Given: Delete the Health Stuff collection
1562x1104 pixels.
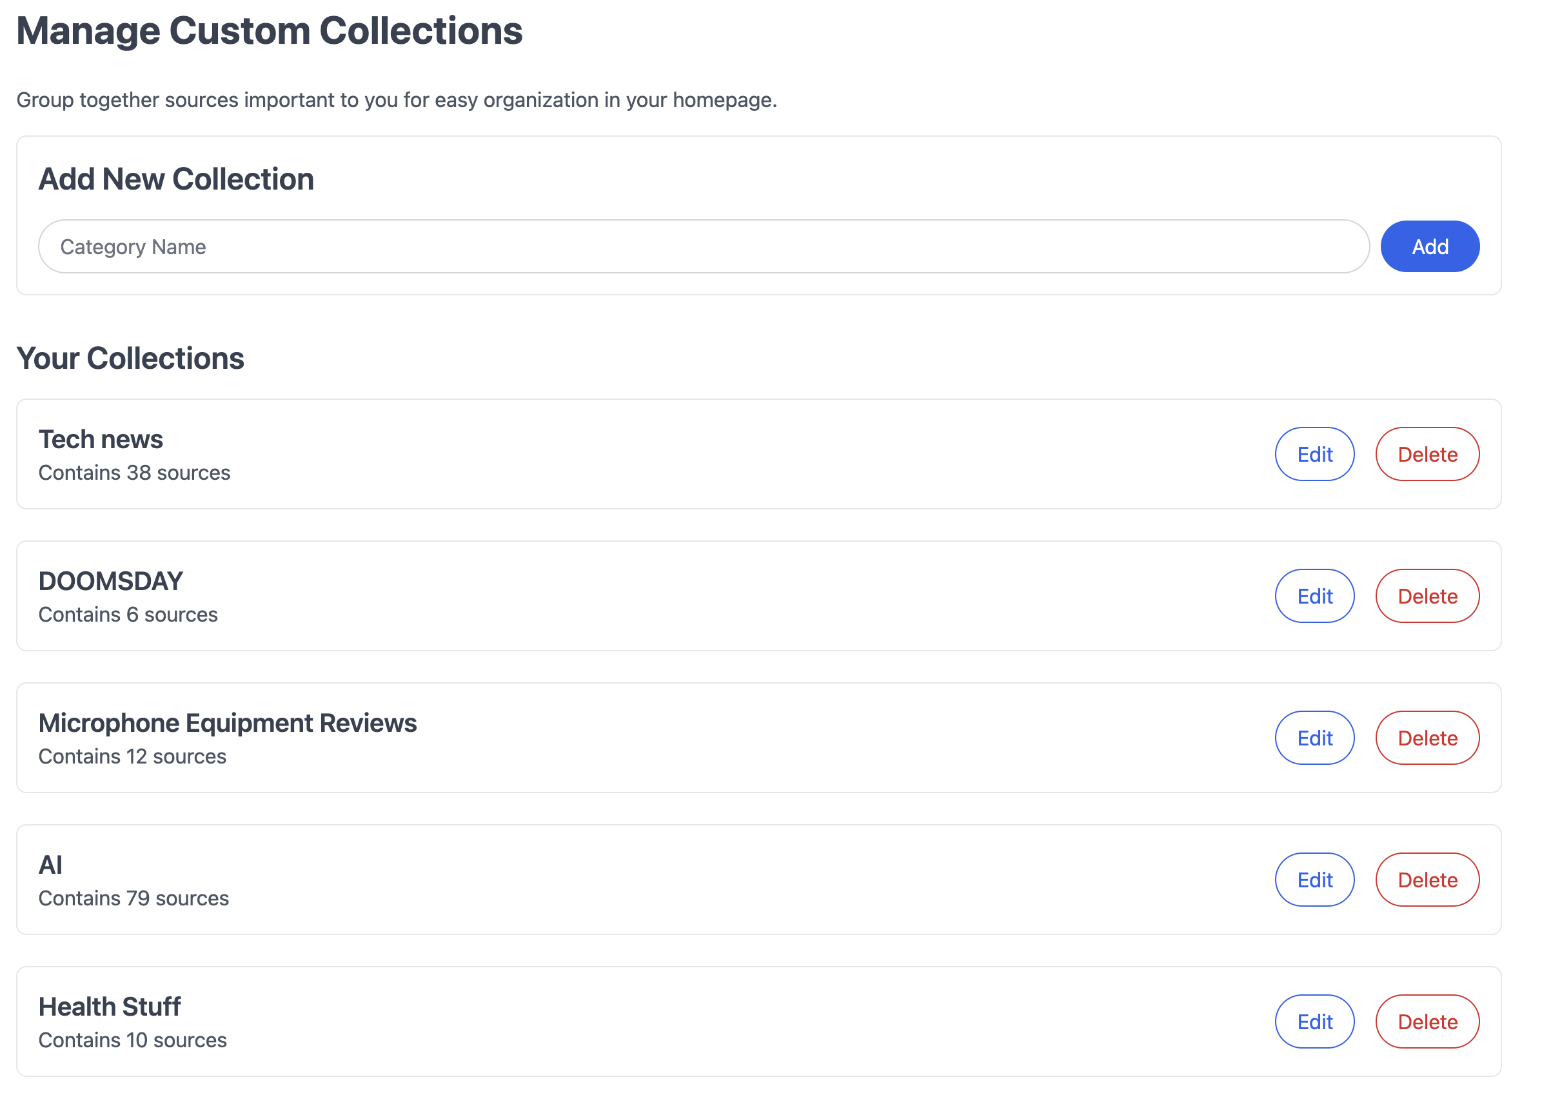Looking at the screenshot, I should [x=1427, y=1021].
